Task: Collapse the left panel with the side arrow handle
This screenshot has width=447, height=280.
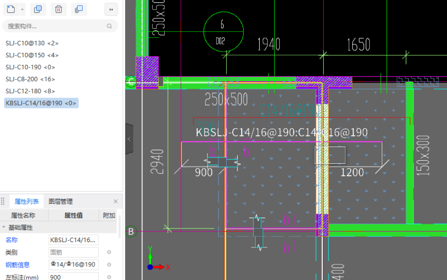Action: (129, 139)
